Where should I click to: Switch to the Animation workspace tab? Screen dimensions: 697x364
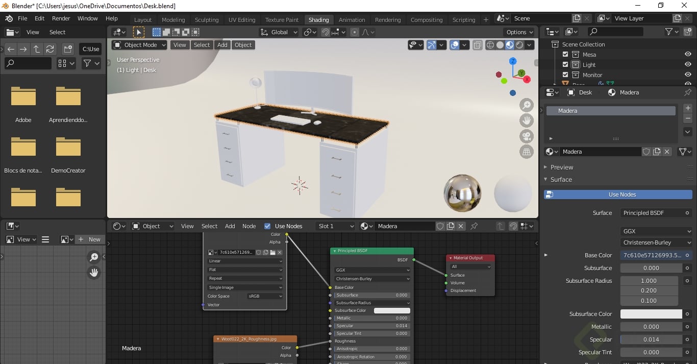352,19
